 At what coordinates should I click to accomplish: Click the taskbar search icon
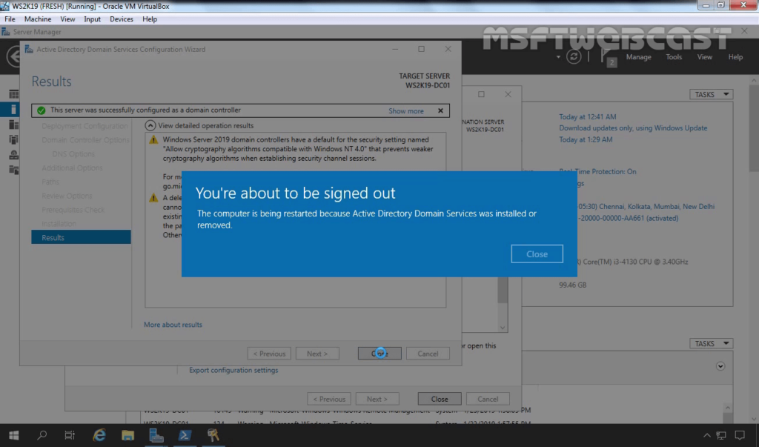pos(42,435)
